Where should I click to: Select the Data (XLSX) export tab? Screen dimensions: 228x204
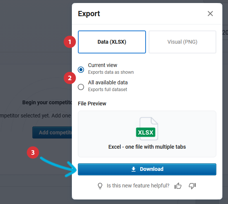(x=112, y=42)
